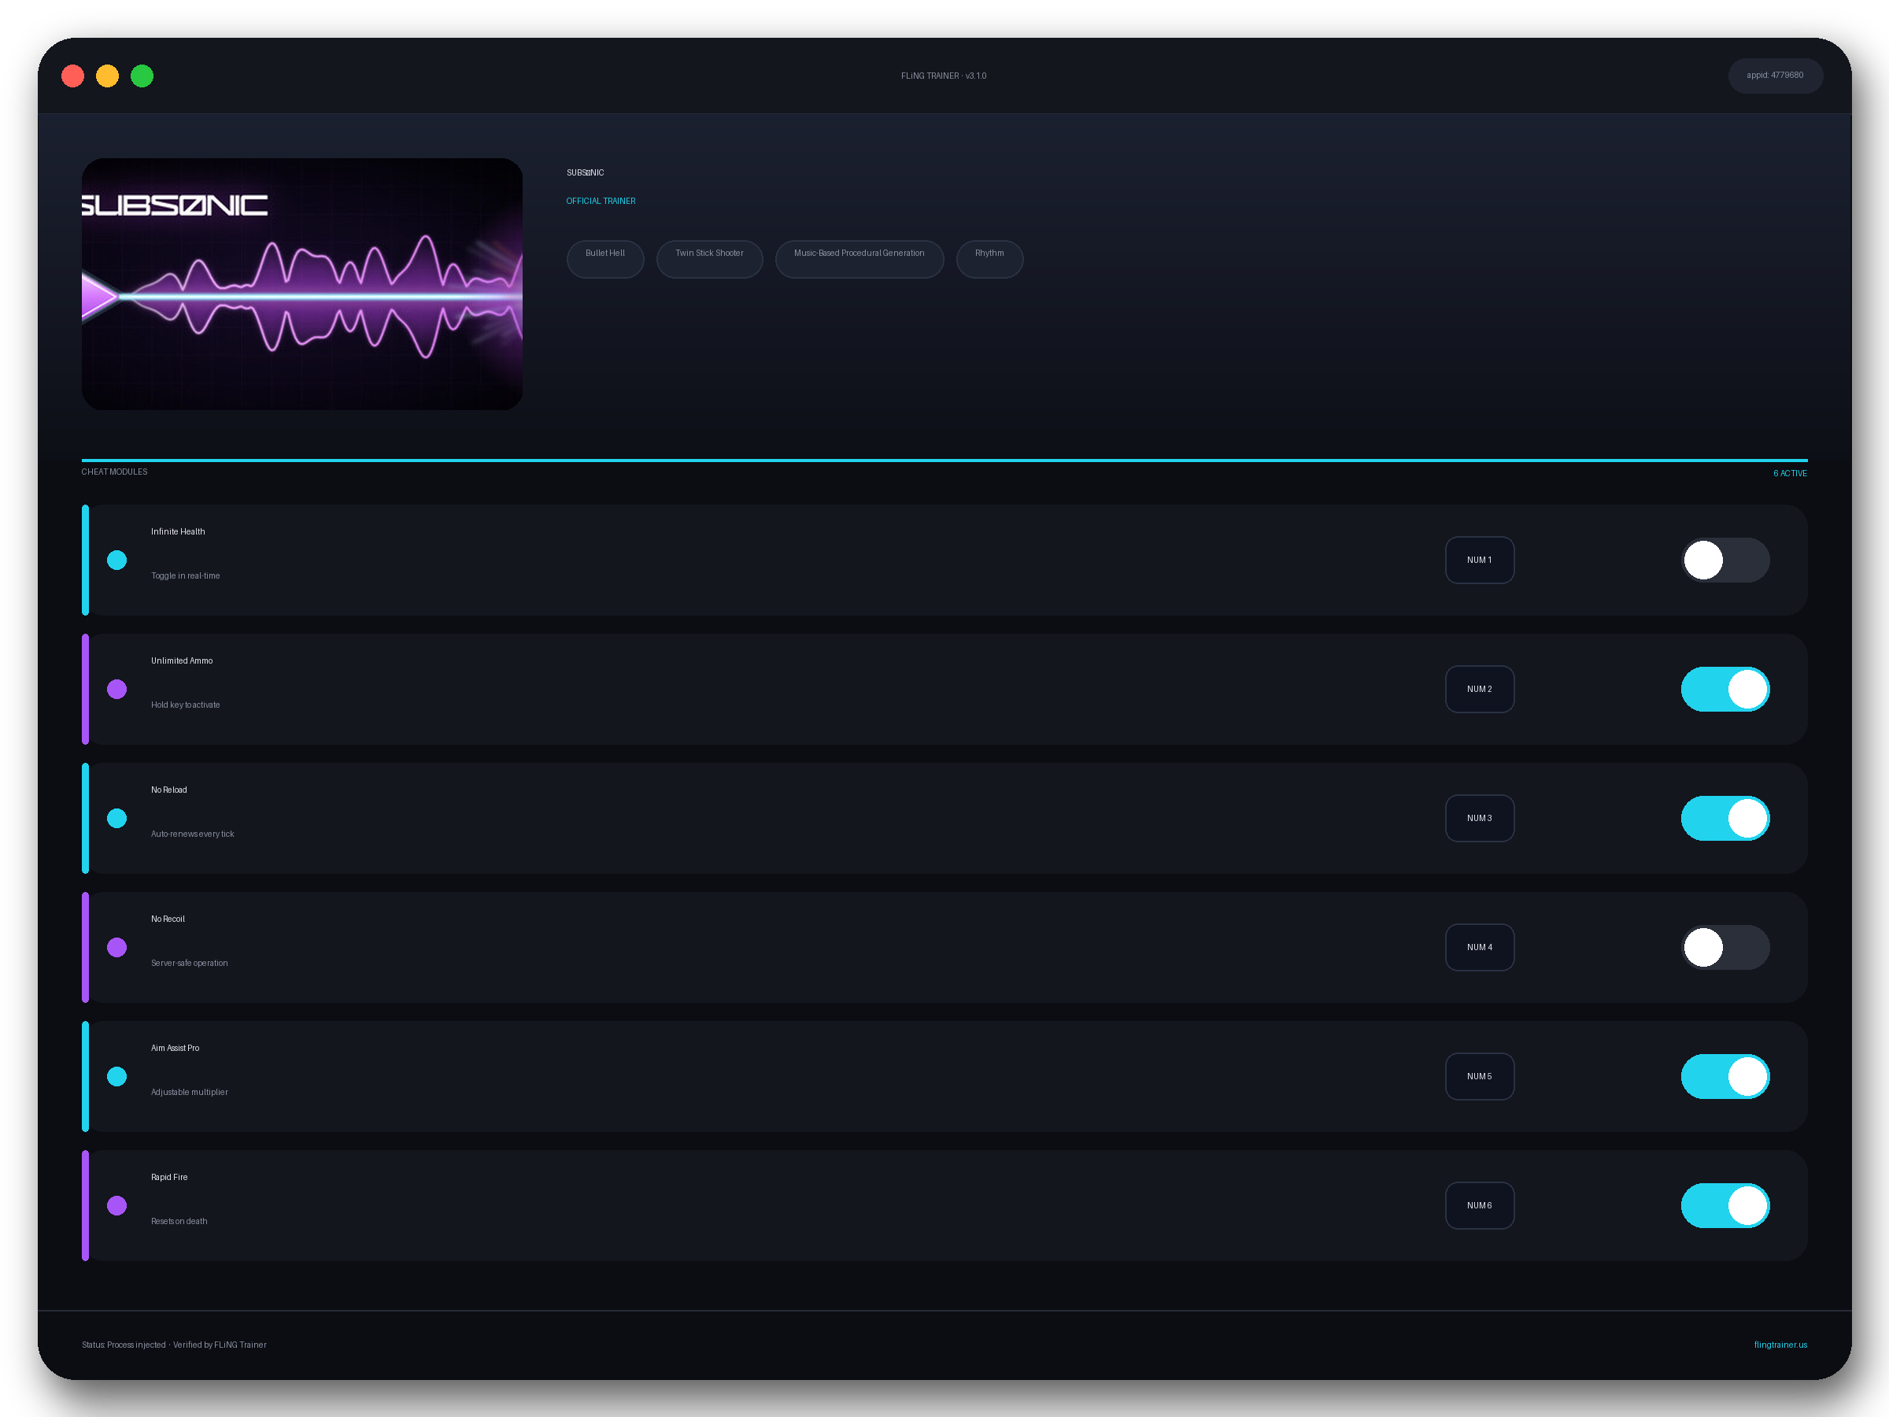Enable the No Recoil toggle
1889x1417 pixels.
1725,947
